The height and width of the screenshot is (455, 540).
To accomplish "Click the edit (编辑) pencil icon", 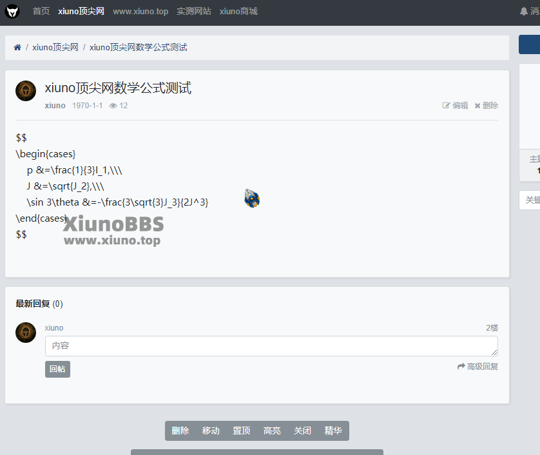I will point(446,106).
